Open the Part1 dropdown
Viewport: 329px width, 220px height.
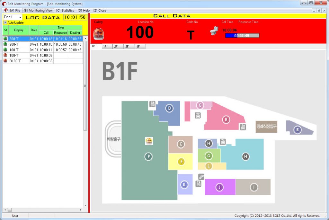point(13,17)
